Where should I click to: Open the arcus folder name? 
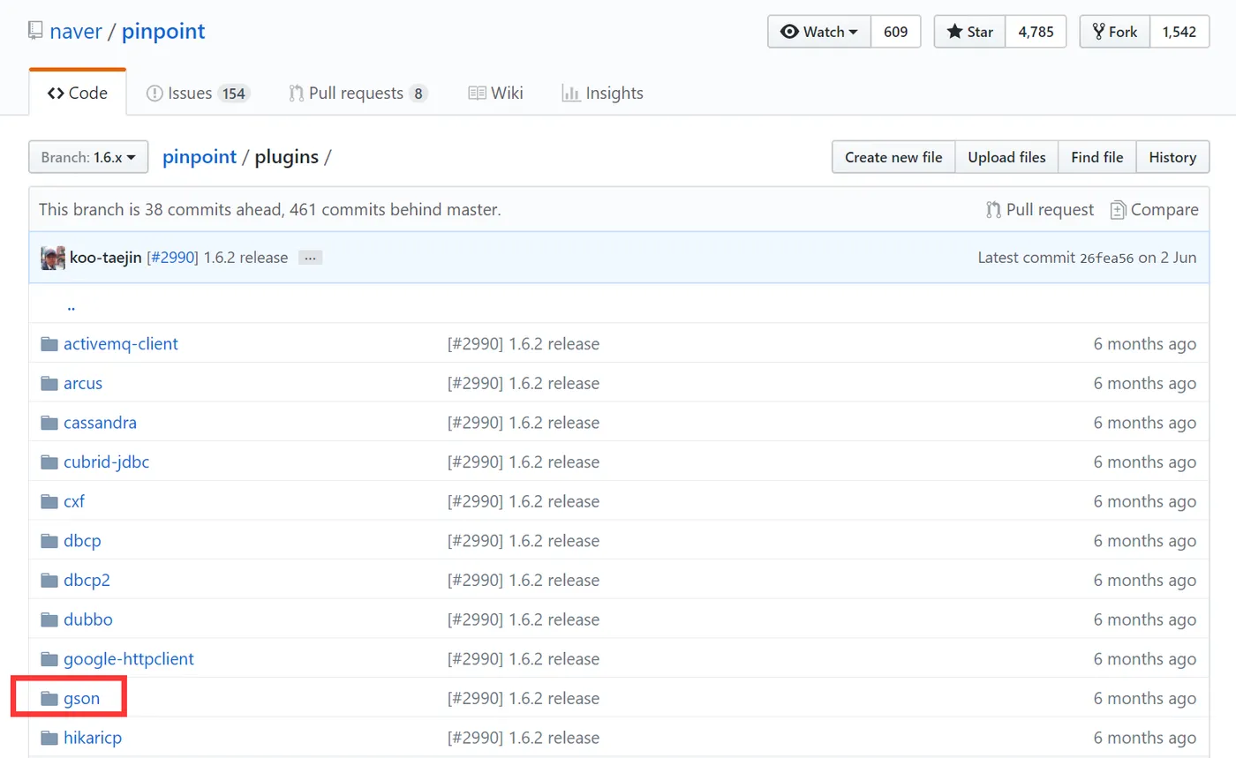click(x=83, y=384)
